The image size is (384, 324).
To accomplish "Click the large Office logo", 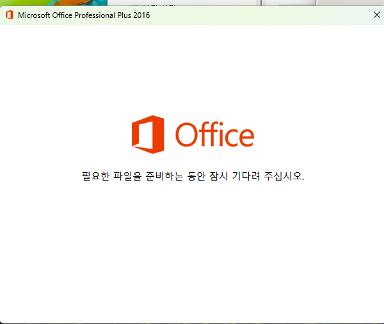I will tap(193, 134).
